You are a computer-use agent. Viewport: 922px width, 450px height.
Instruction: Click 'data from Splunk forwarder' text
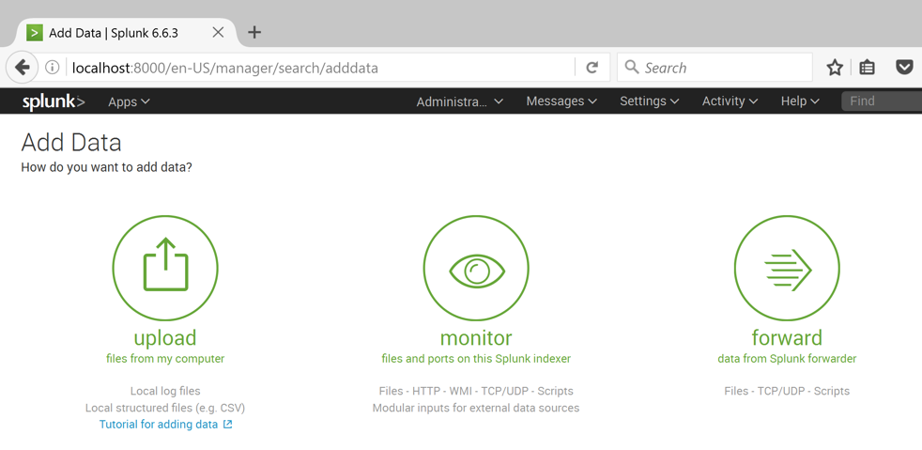click(x=787, y=358)
